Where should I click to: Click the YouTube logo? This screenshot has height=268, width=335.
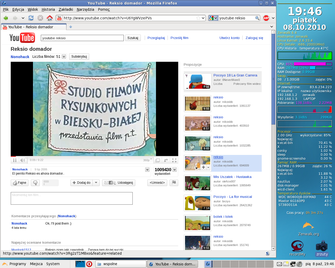pyautogui.click(x=22, y=38)
